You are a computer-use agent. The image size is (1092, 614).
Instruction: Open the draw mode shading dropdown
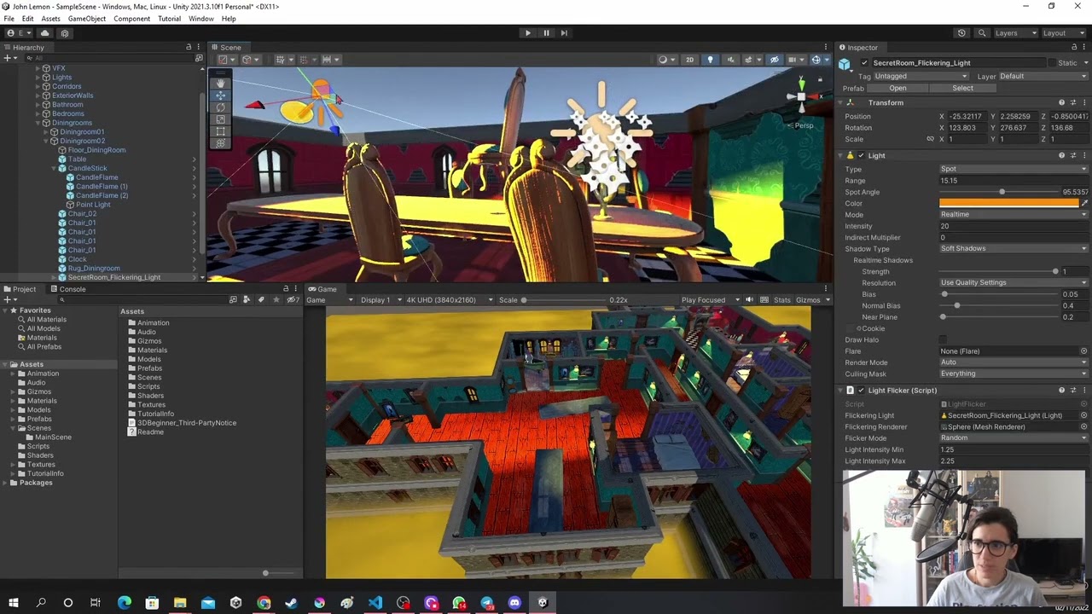pyautogui.click(x=665, y=60)
